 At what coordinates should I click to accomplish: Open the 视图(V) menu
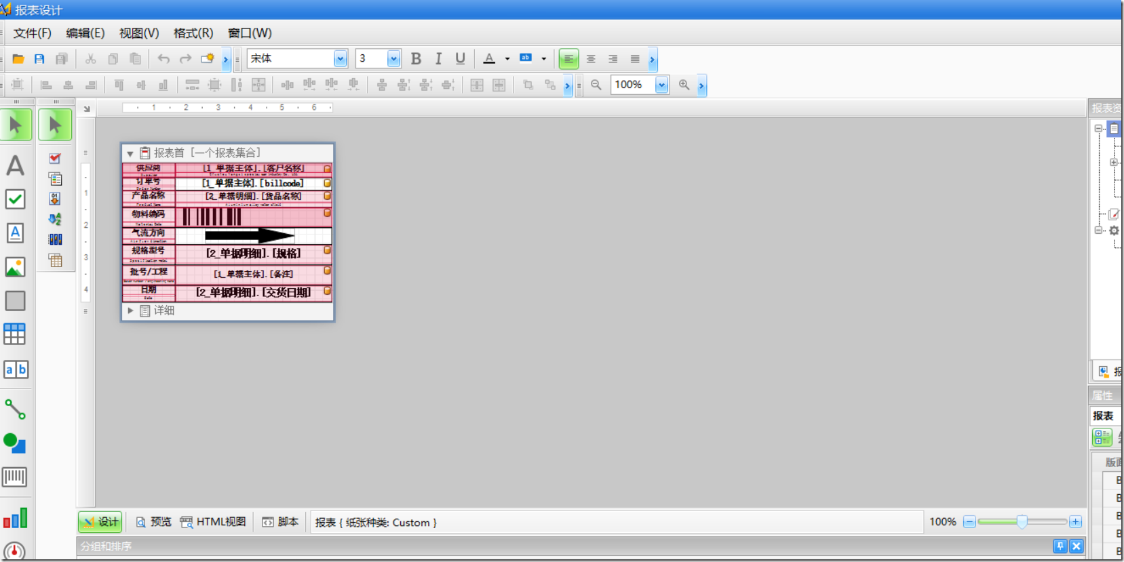[x=139, y=33]
